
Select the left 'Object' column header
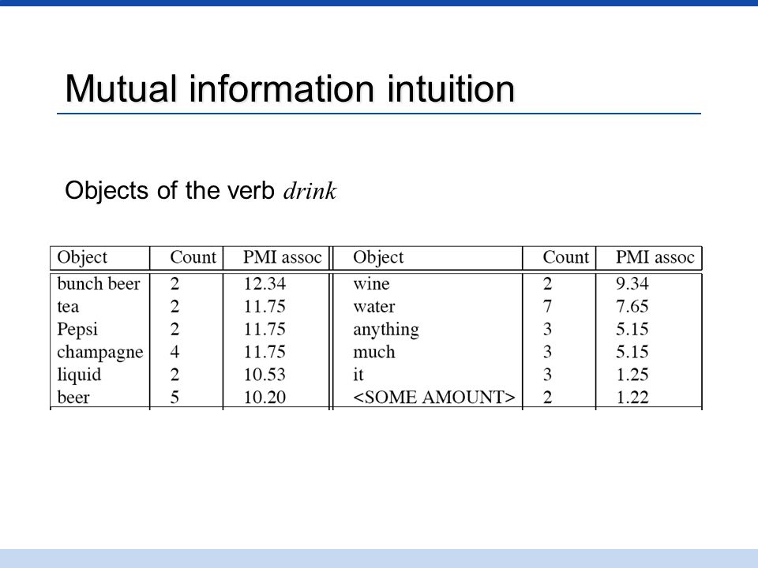[82, 257]
